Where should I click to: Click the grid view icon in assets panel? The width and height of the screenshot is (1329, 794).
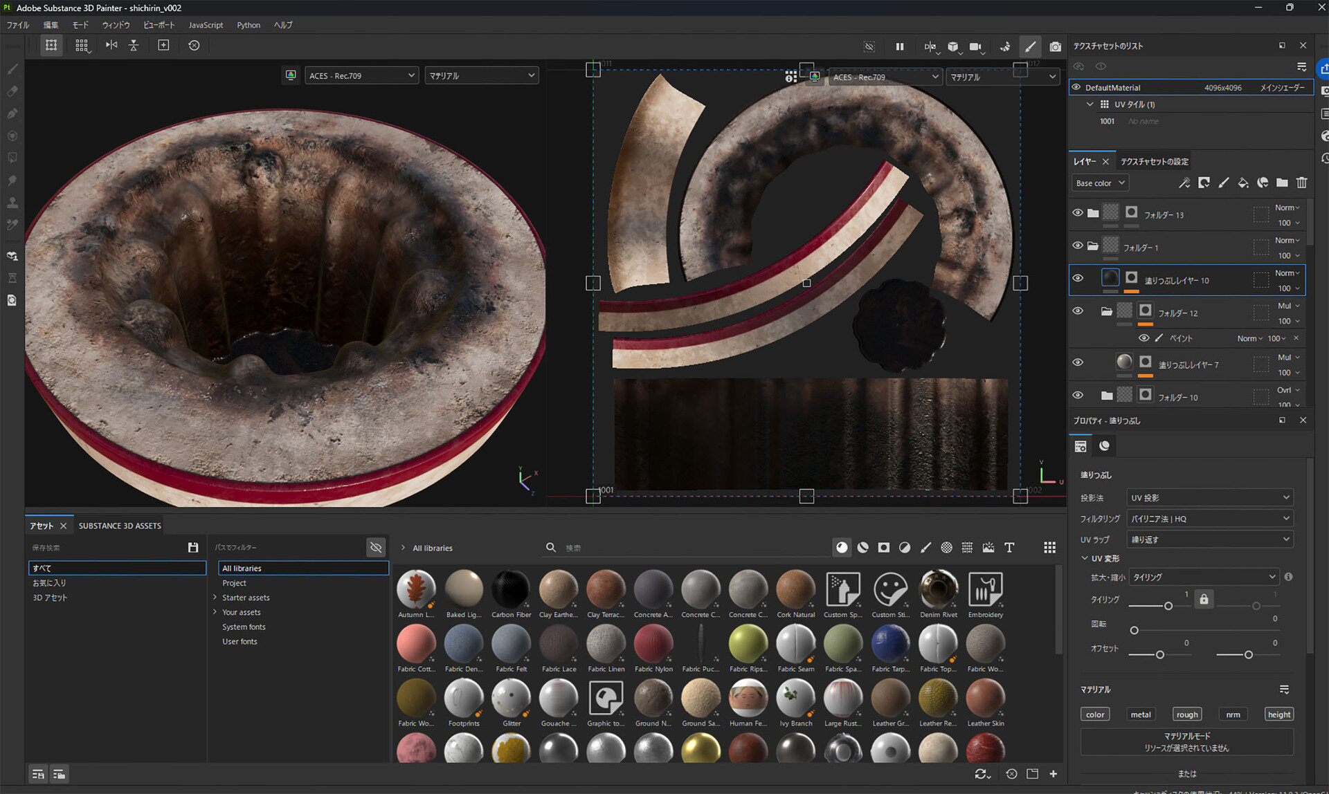(1049, 547)
